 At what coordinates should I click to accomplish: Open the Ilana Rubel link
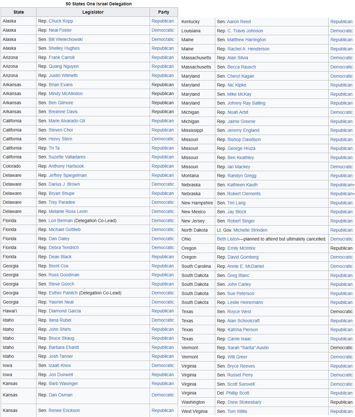tap(60, 320)
